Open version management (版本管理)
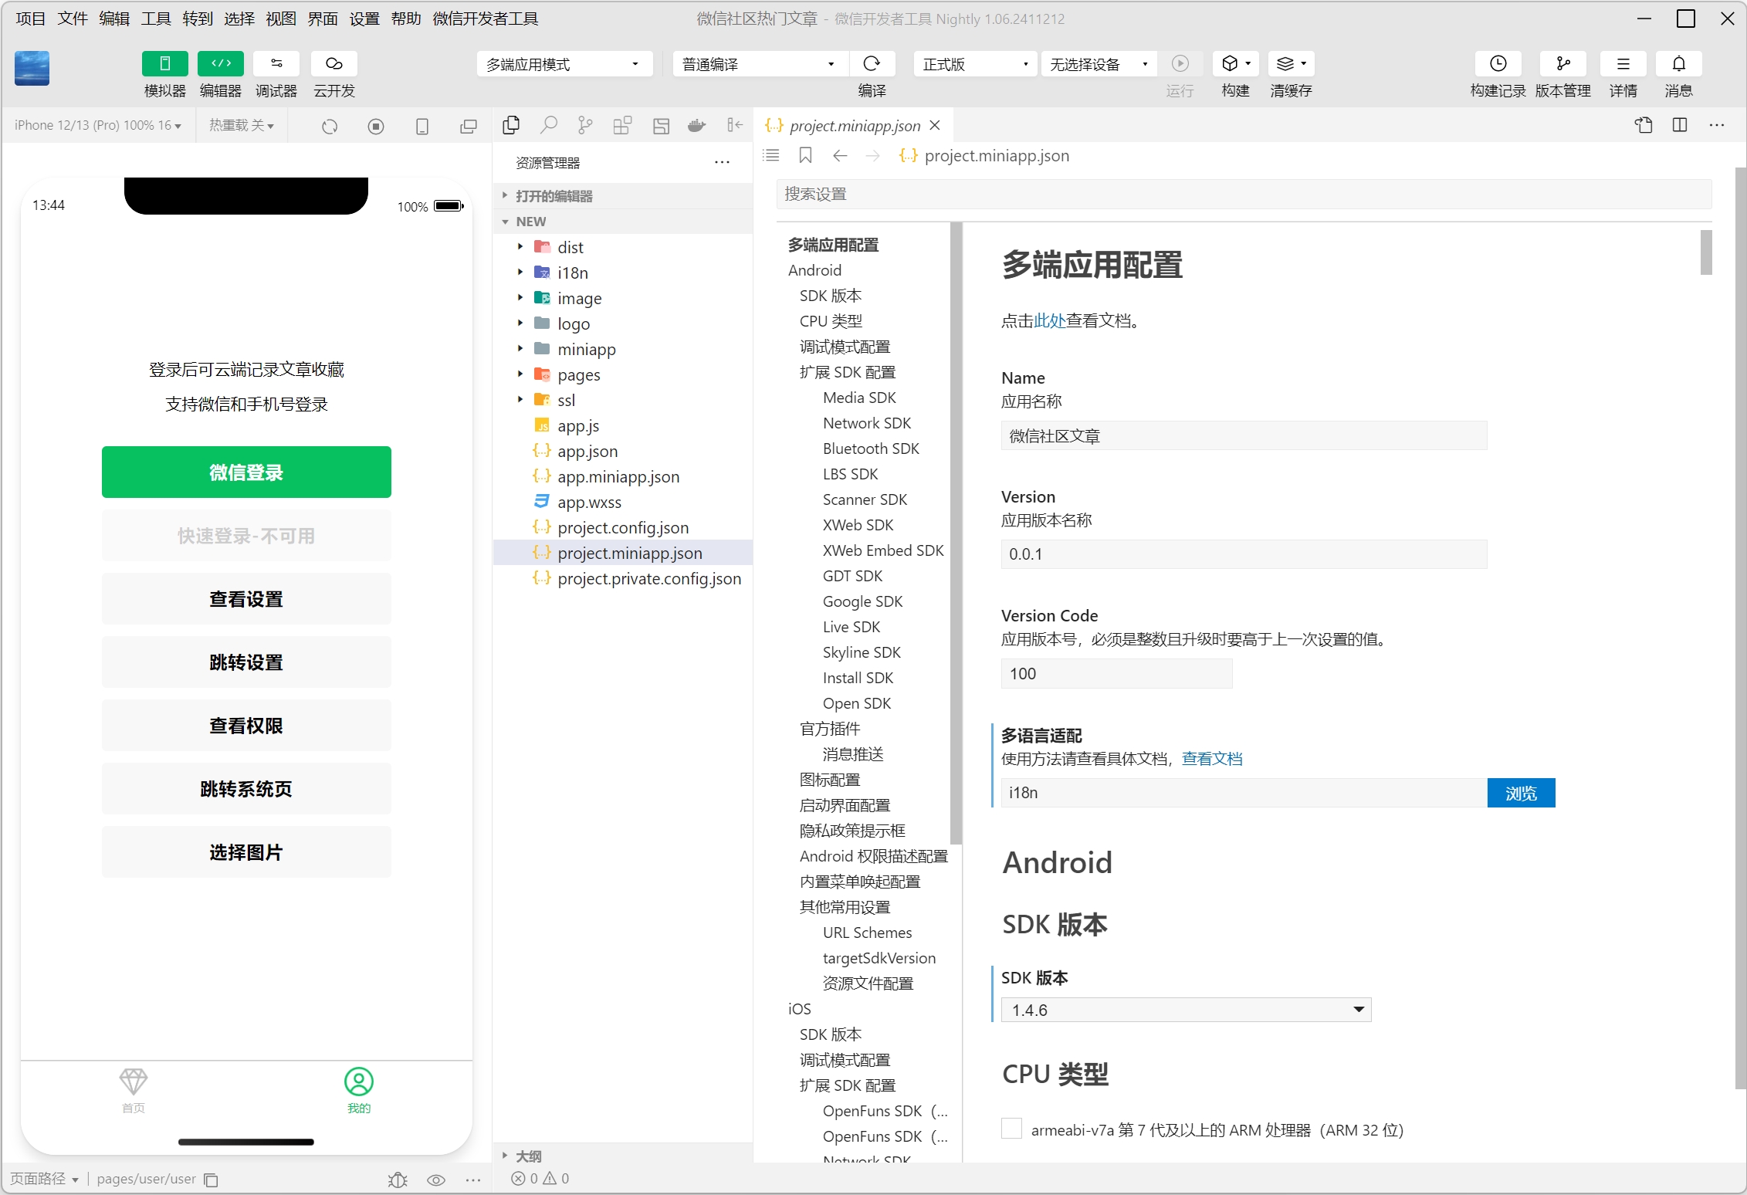This screenshot has width=1747, height=1195. pyautogui.click(x=1563, y=63)
